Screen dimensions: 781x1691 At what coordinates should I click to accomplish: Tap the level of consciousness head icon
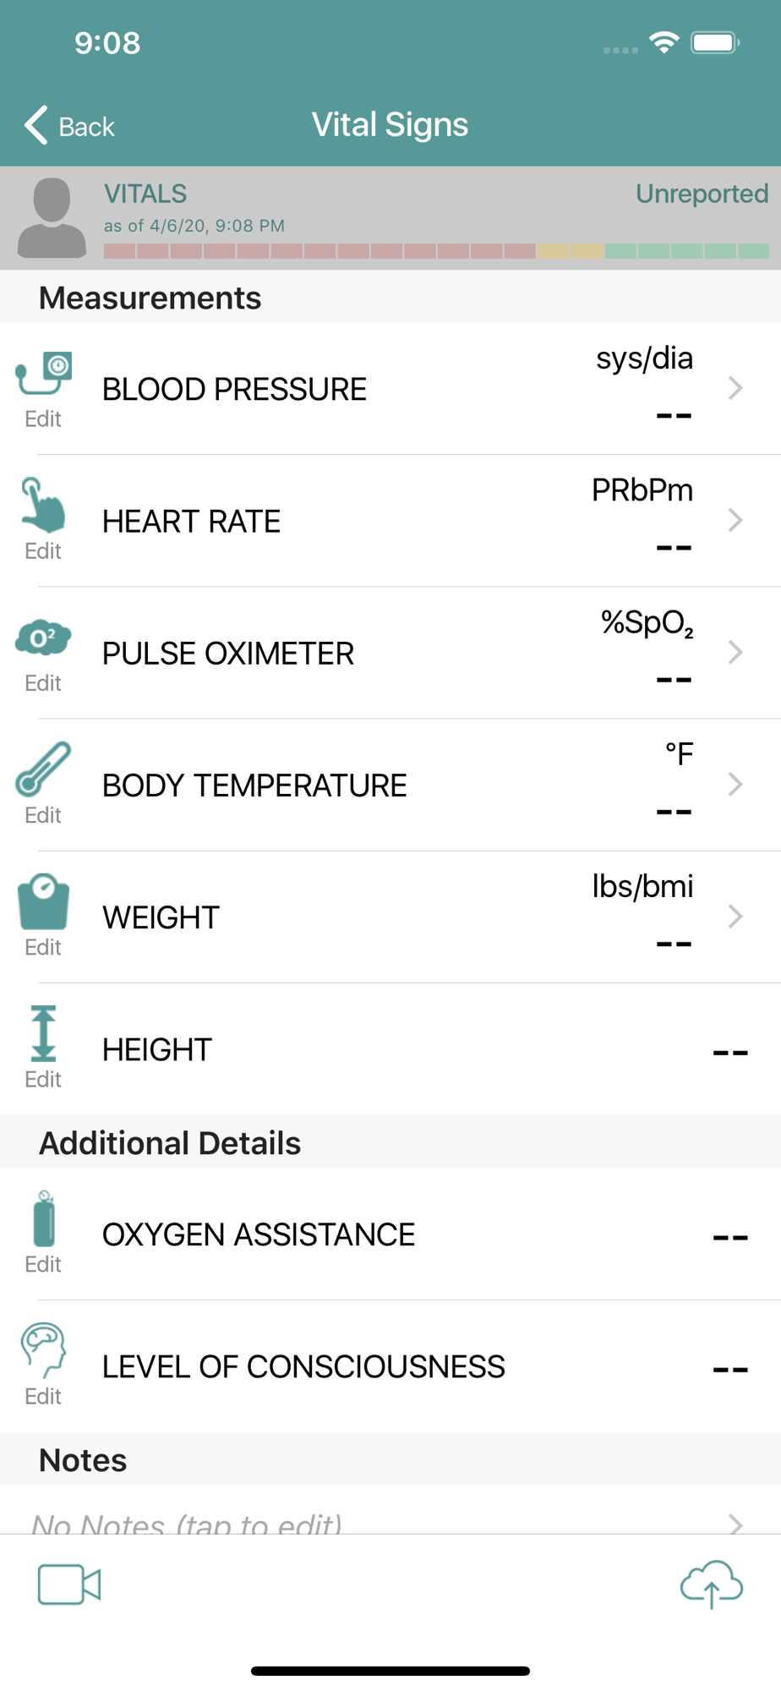(x=44, y=1350)
